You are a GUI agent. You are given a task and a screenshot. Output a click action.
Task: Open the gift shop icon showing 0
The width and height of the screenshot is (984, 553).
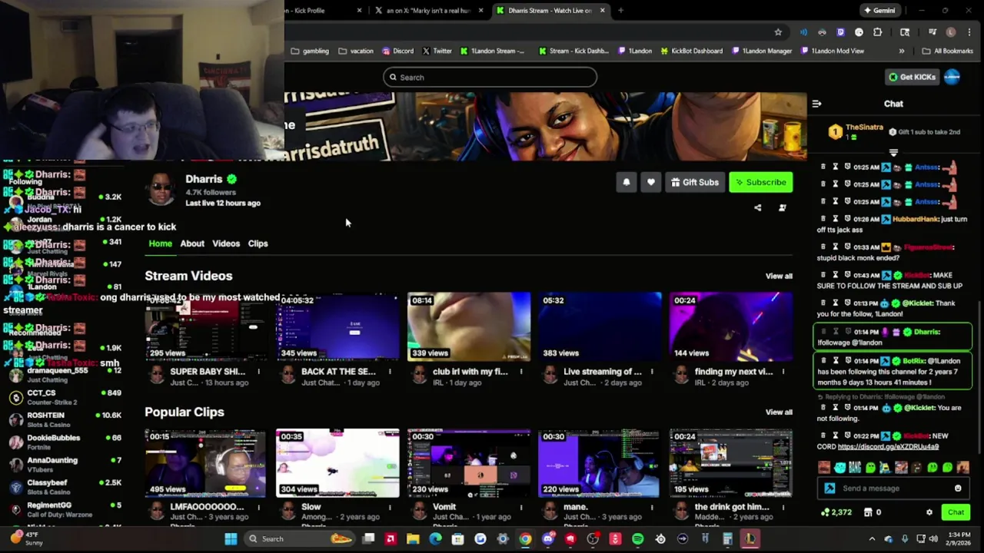coord(873,512)
